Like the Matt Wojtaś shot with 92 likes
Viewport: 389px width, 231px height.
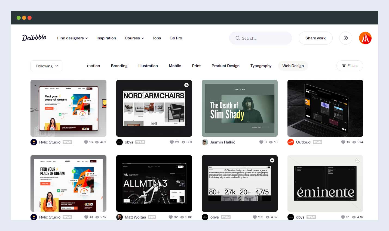tap(171, 217)
